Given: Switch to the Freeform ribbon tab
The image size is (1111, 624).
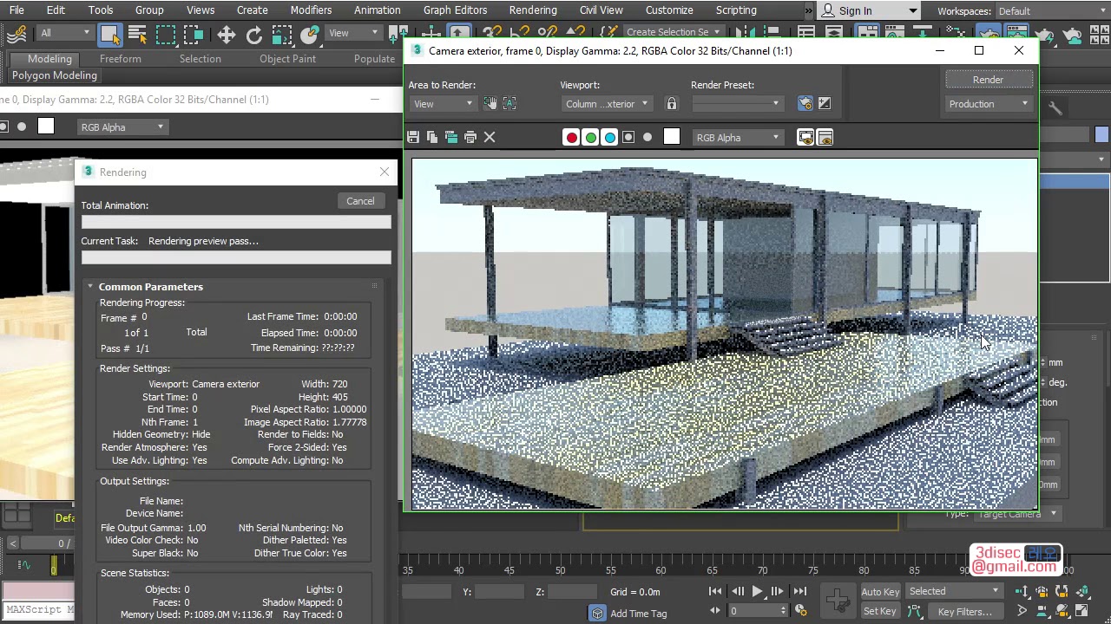Looking at the screenshot, I should coord(121,59).
